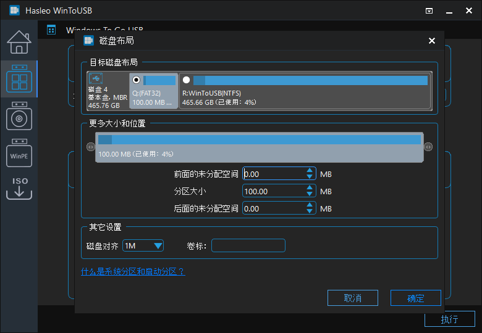Select the R:WinToUSB(NTFS) partition radio button
The height and width of the screenshot is (333, 482).
coord(186,80)
